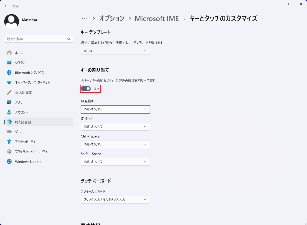Select プライバシーとセキュリティ sidebar label
This screenshot has width=307, height=225.
click(31, 152)
